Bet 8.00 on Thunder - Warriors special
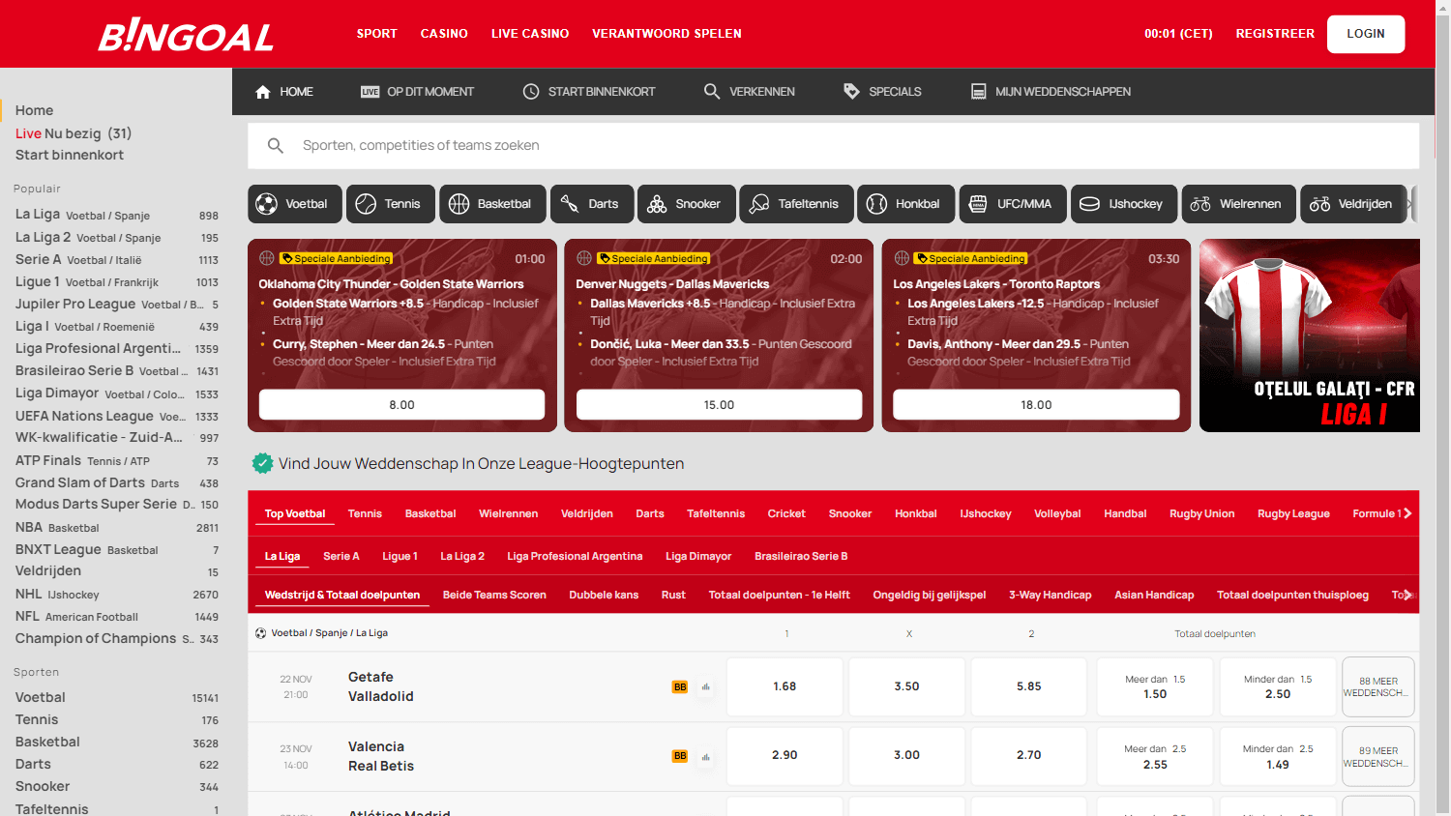 pyautogui.click(x=401, y=405)
